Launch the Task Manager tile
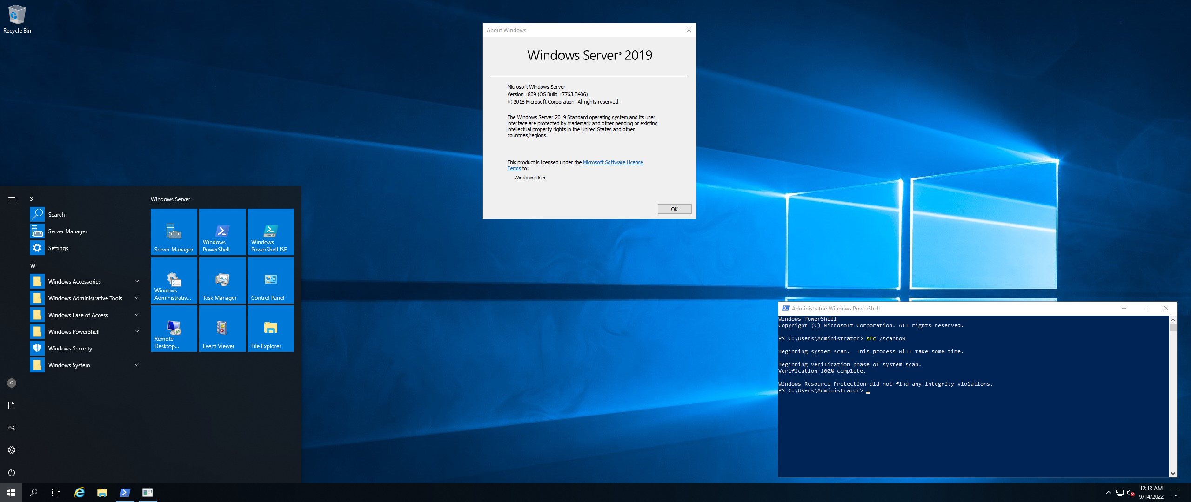The width and height of the screenshot is (1191, 502). pos(222,280)
